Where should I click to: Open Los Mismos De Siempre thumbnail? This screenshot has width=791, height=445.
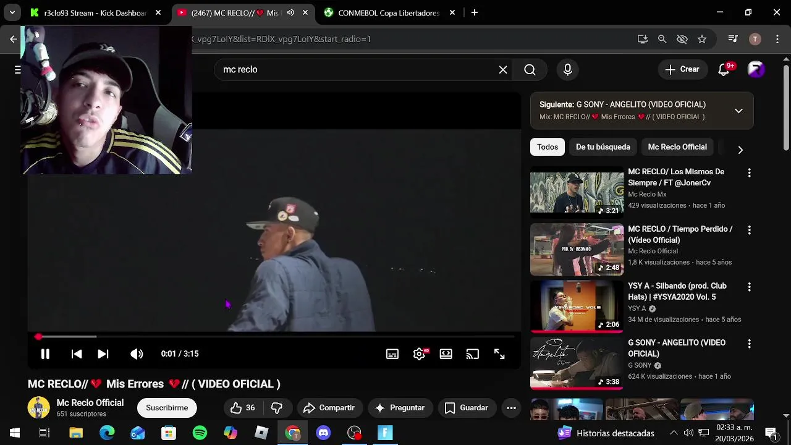point(577,192)
